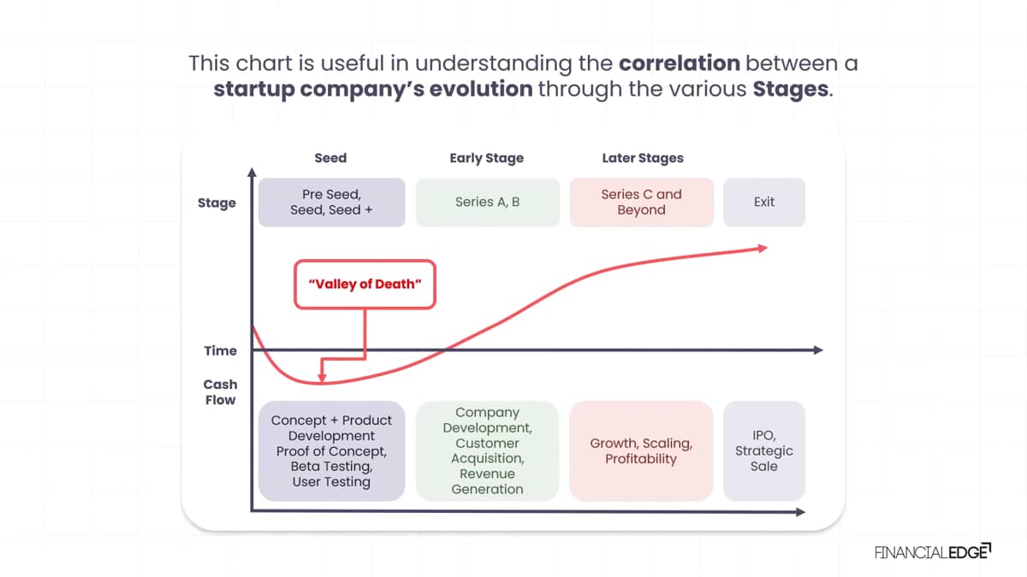This screenshot has height=577, width=1027.
Task: Click the Financial Edge logo
Action: click(x=933, y=551)
